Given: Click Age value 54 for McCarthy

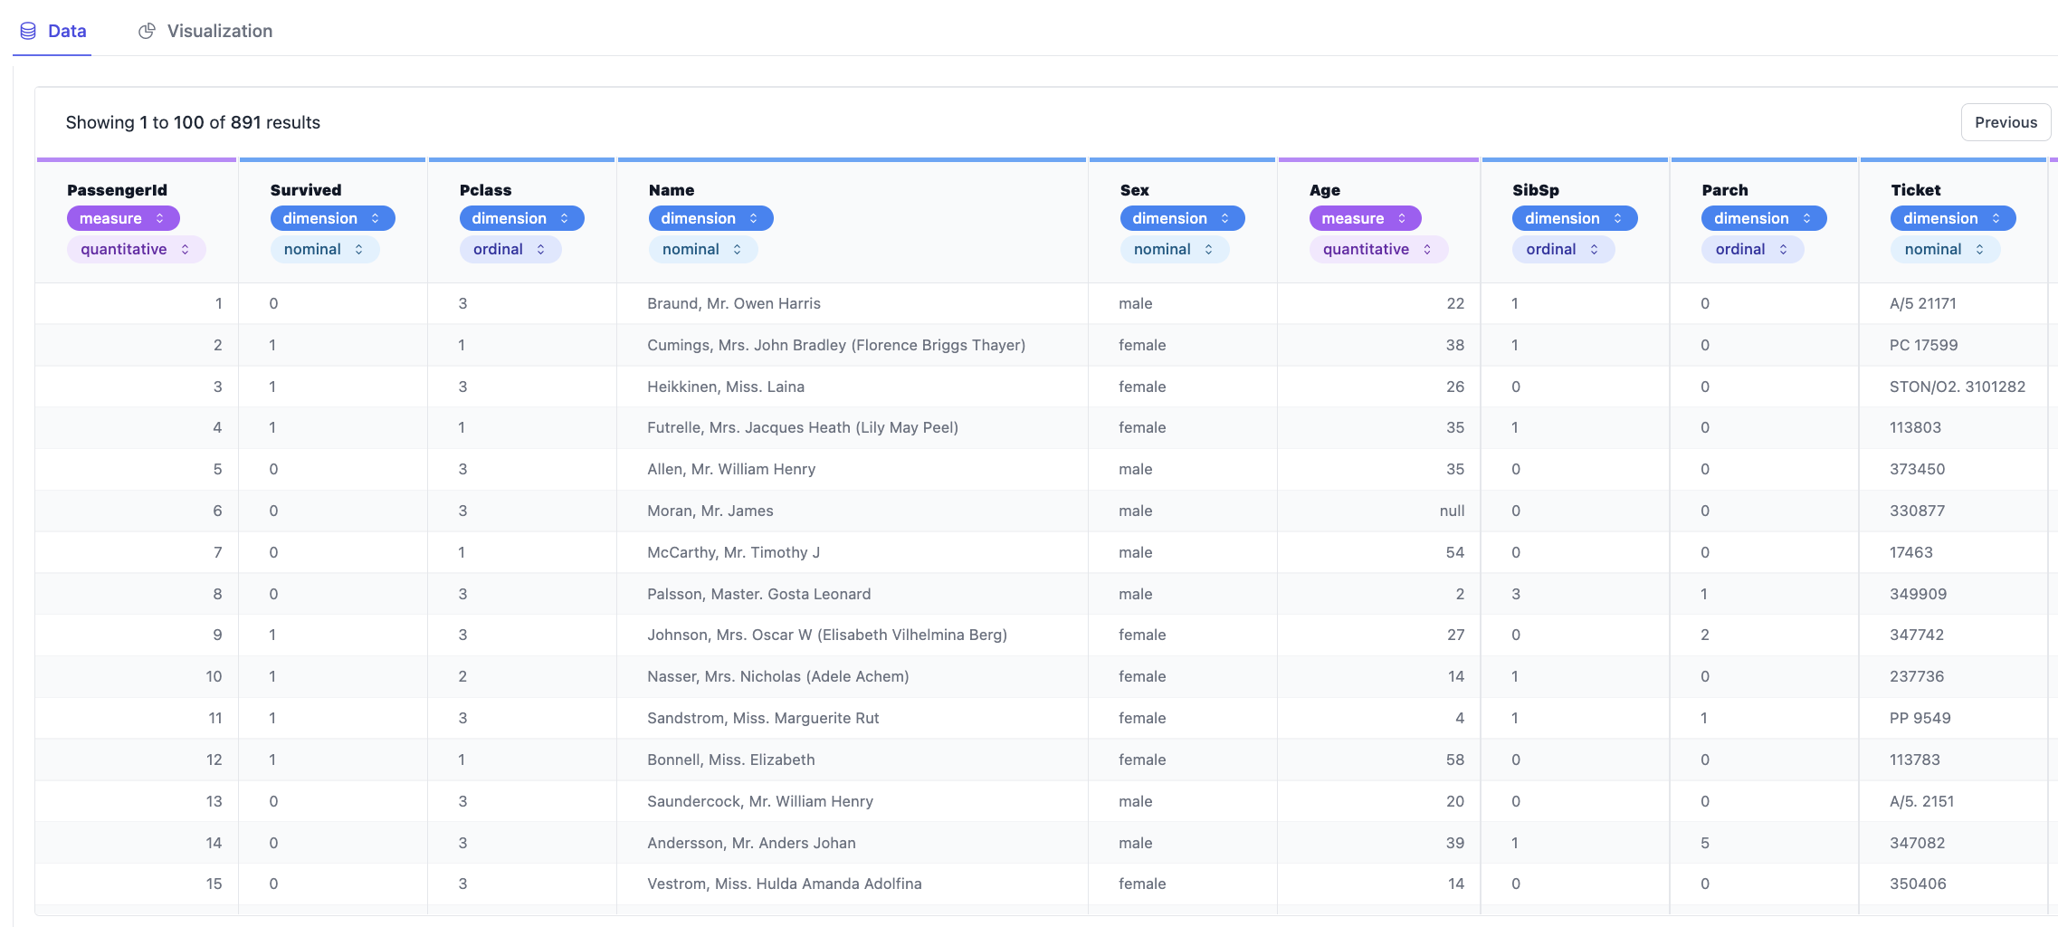Looking at the screenshot, I should pyautogui.click(x=1455, y=552).
